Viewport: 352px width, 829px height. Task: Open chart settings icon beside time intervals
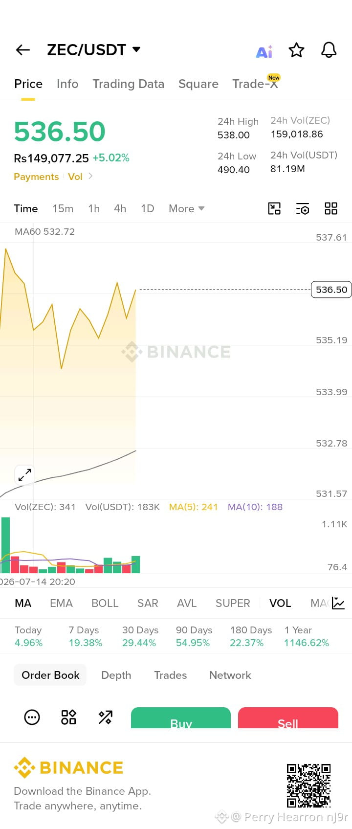303,209
